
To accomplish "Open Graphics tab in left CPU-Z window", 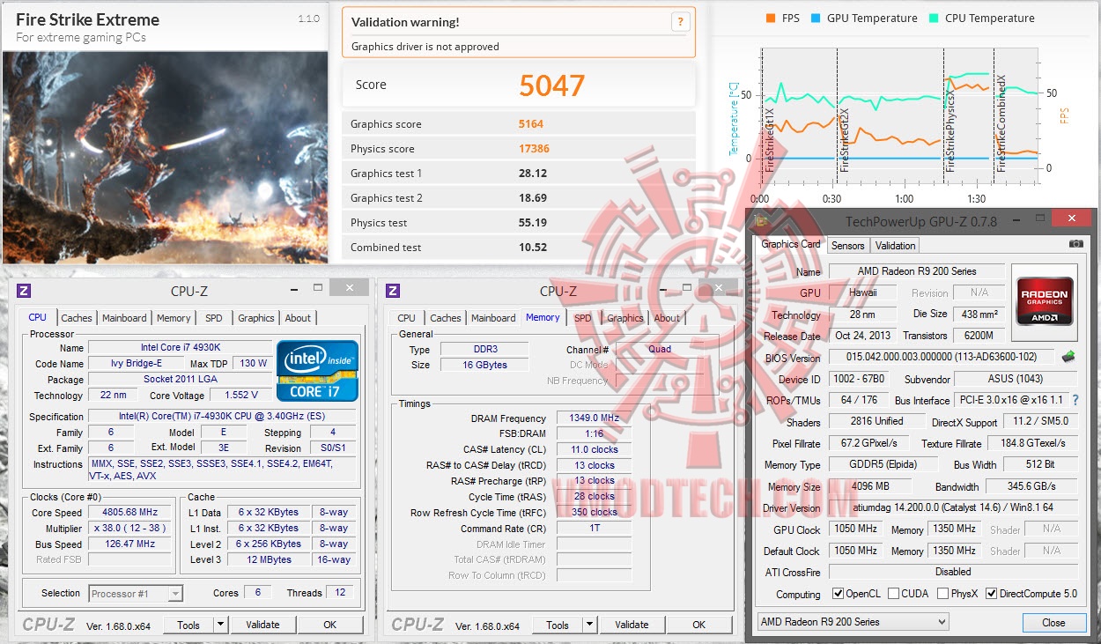I will (x=256, y=318).
